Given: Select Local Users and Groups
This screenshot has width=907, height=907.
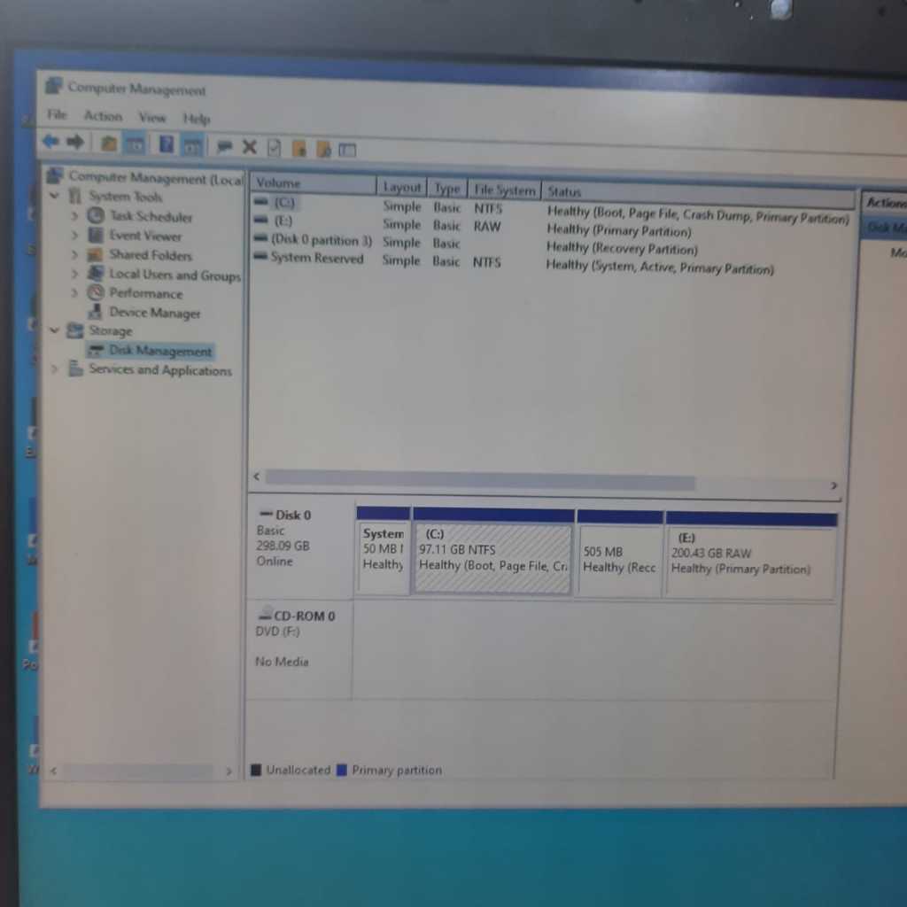Looking at the screenshot, I should tap(174, 275).
